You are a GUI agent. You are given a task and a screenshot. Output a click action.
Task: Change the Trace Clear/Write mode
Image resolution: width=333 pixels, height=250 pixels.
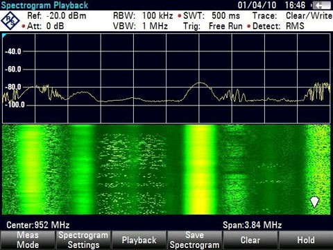292,16
